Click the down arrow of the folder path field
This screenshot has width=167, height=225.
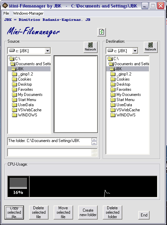coord(94,143)
